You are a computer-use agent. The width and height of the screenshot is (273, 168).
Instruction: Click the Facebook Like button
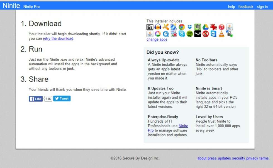36,99
